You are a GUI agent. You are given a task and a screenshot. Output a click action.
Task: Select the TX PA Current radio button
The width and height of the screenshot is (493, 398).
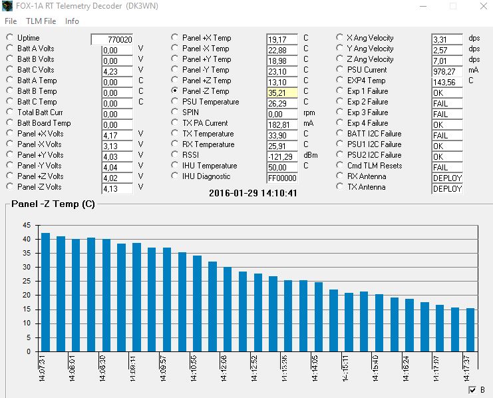click(x=174, y=122)
